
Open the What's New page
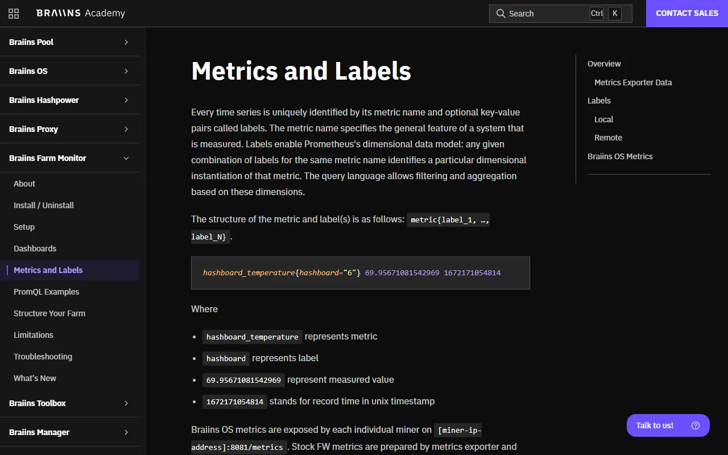(35, 378)
